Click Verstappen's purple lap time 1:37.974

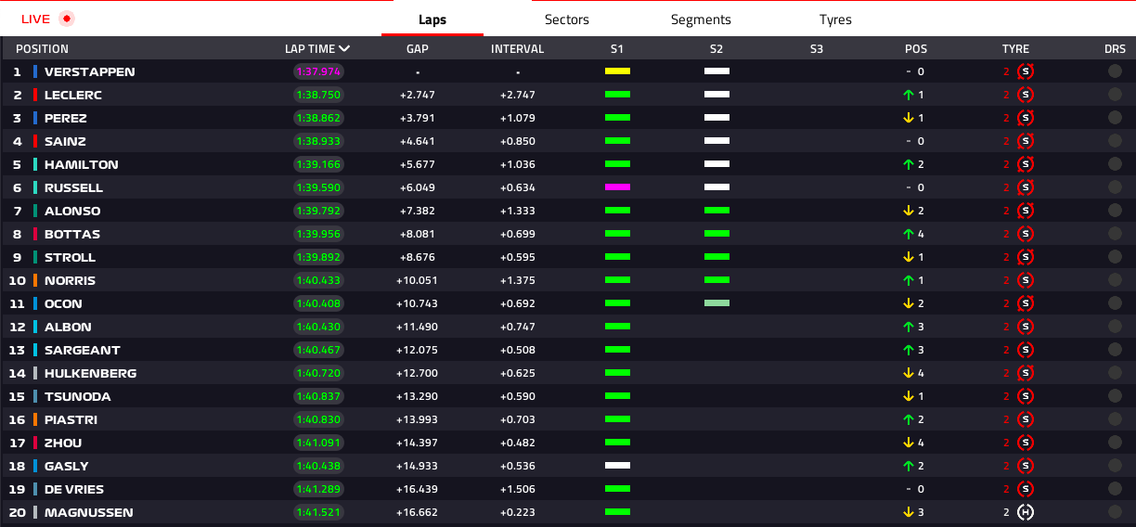[318, 71]
